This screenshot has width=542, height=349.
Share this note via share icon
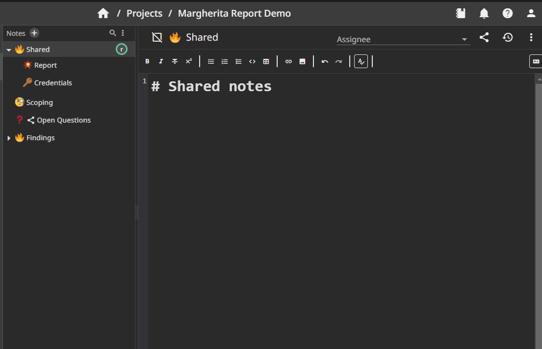pos(484,37)
